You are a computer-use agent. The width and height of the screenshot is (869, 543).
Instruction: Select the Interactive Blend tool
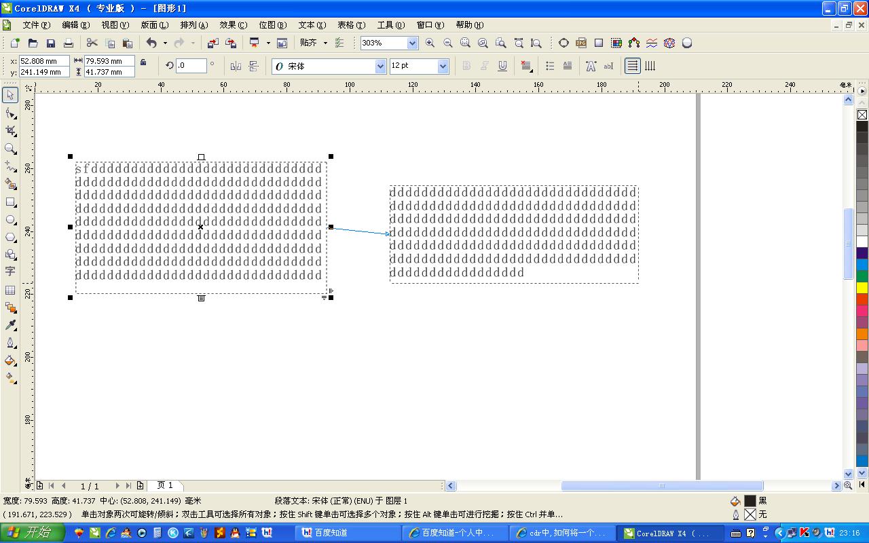point(10,307)
